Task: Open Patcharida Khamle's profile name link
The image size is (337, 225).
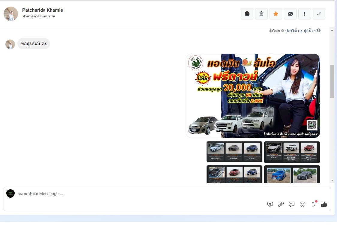Action: (x=43, y=10)
